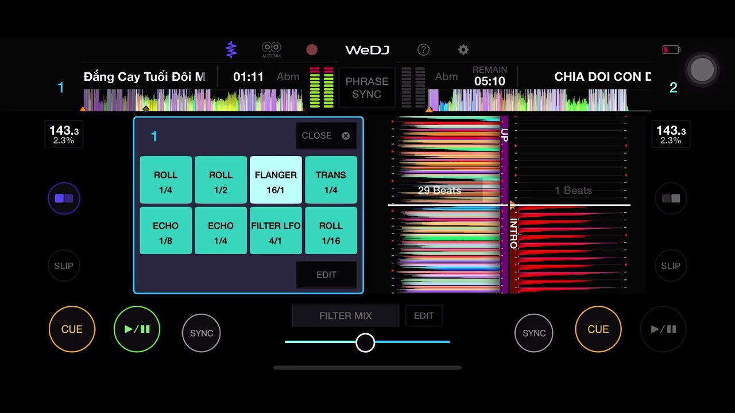This screenshot has width=735, height=413.
Task: Seek in deck 1 overview waveform
Action: pyautogui.click(x=193, y=100)
